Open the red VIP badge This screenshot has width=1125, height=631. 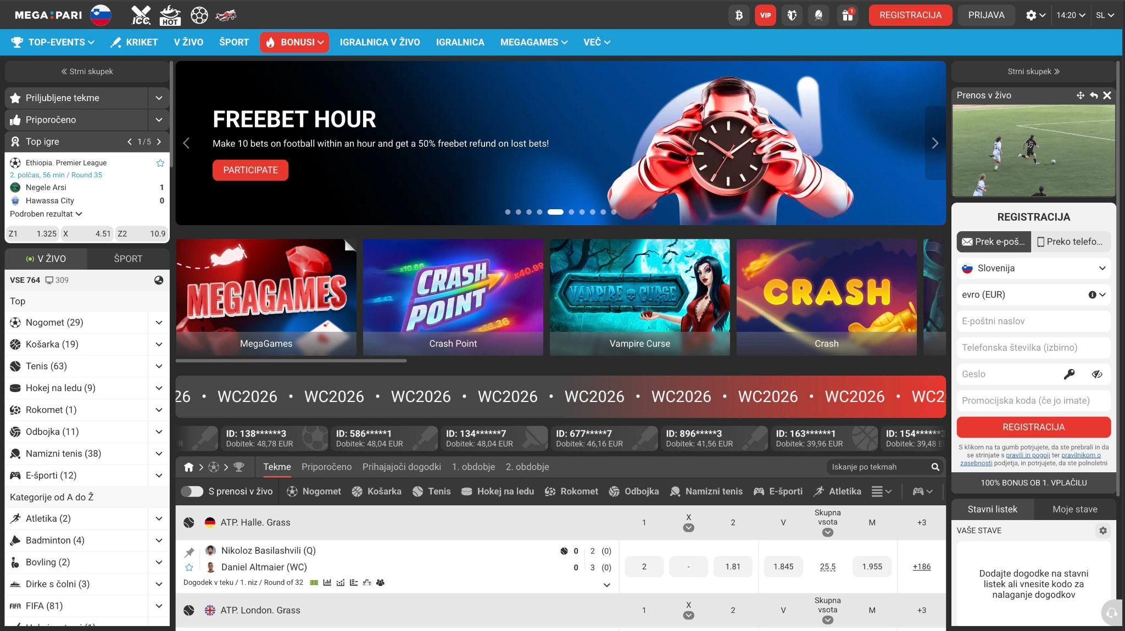tap(765, 15)
